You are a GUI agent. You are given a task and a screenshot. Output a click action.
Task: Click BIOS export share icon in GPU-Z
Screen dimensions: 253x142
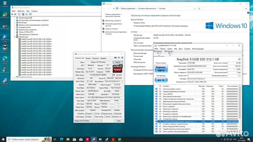(x=113, y=75)
